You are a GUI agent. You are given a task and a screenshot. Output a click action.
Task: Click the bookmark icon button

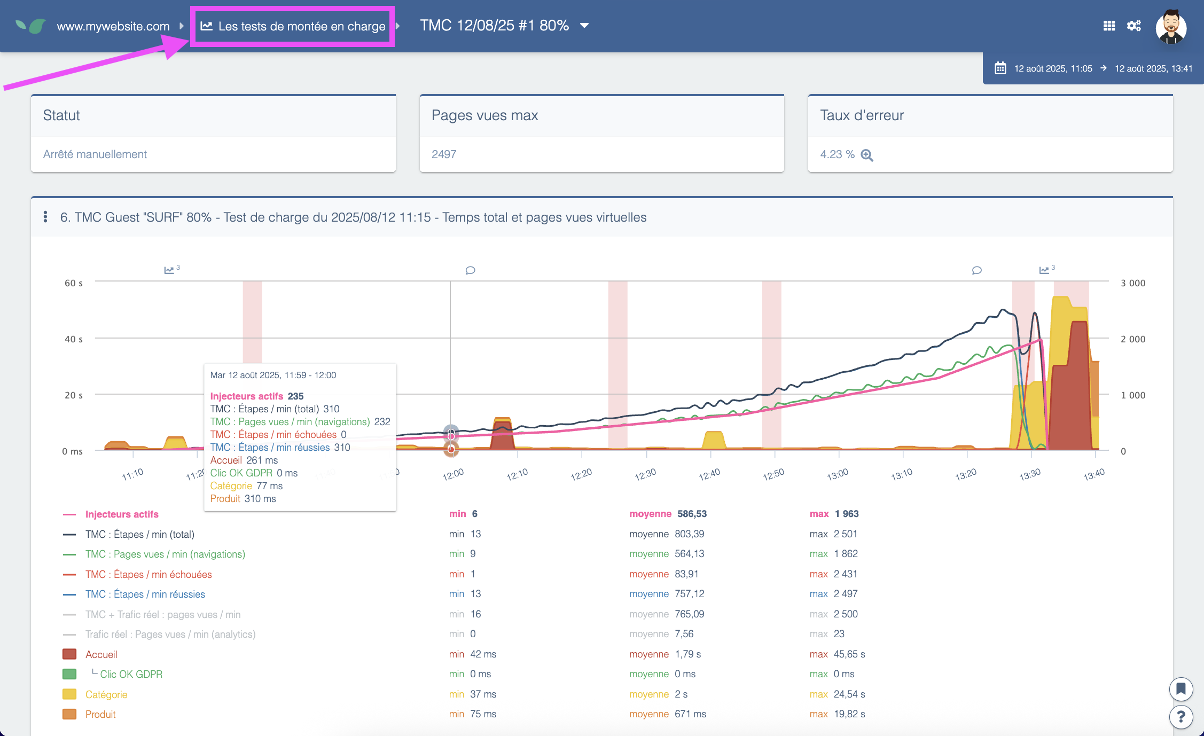(1180, 689)
